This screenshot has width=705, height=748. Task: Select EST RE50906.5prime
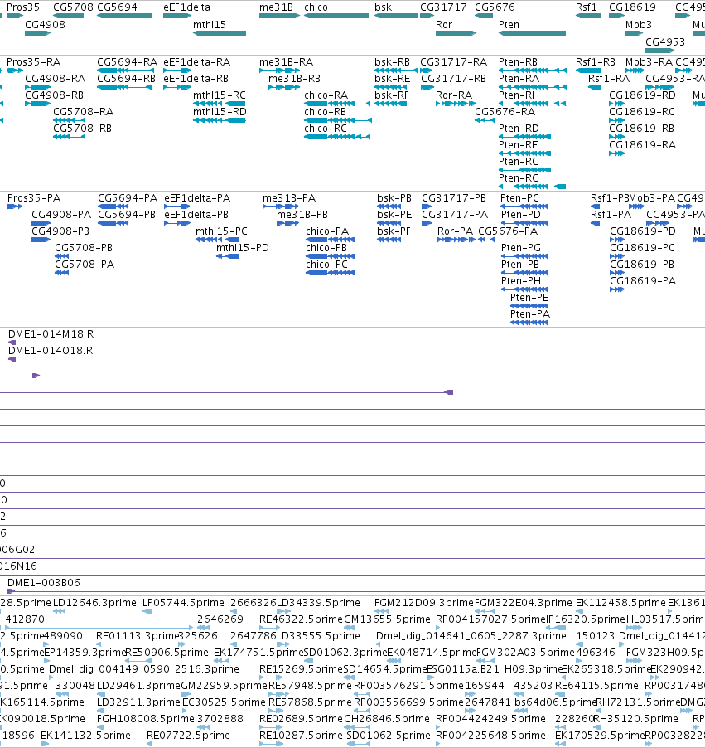click(167, 653)
